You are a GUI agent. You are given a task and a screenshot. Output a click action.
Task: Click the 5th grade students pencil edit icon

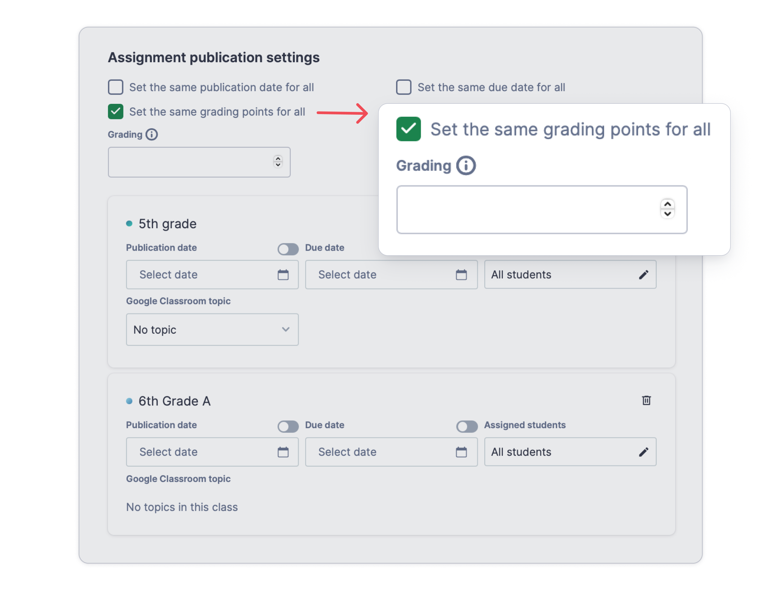[x=644, y=275]
